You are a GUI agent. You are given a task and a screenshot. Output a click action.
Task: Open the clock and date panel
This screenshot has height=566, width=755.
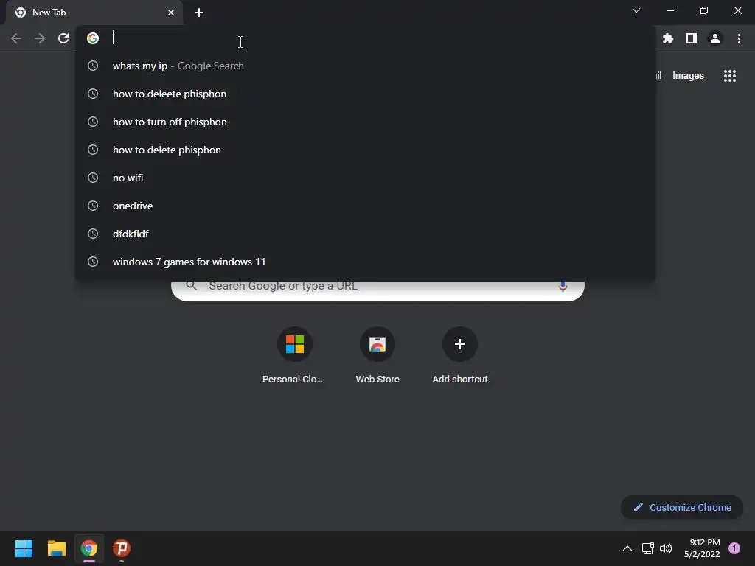point(702,548)
